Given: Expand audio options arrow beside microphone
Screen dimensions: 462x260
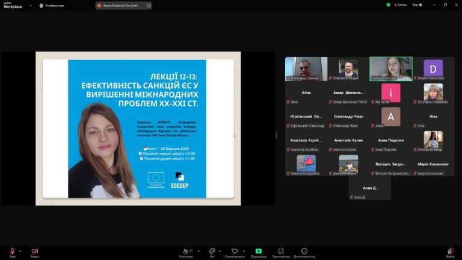Looking at the screenshot, I should tap(20, 250).
